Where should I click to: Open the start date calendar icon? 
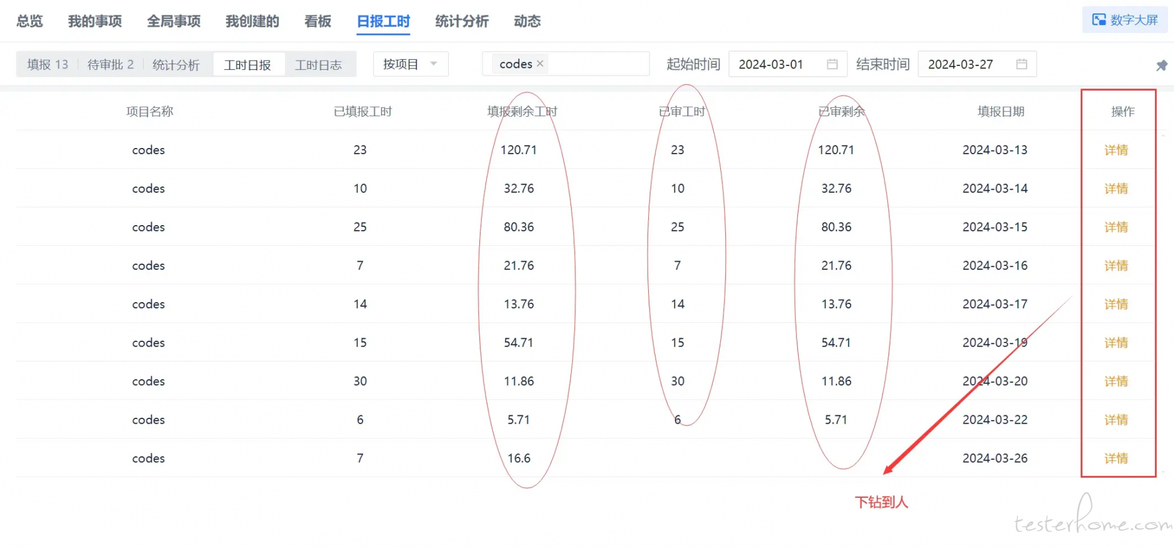[x=832, y=64]
